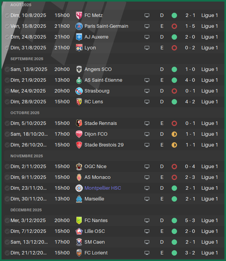Select the TV icon on OGC Nice row
226x261 pixels.
coord(147,167)
